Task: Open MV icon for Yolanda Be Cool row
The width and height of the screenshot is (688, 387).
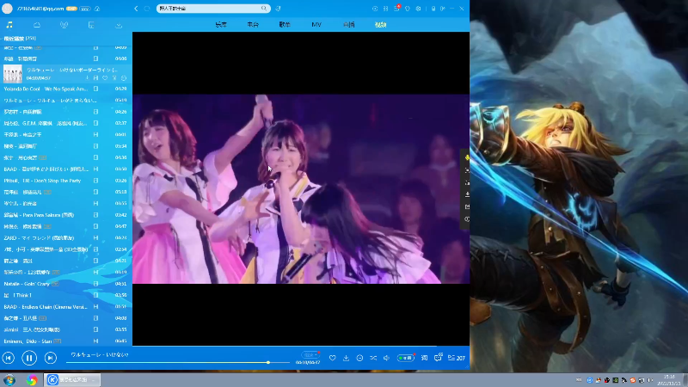Action: pyautogui.click(x=95, y=89)
